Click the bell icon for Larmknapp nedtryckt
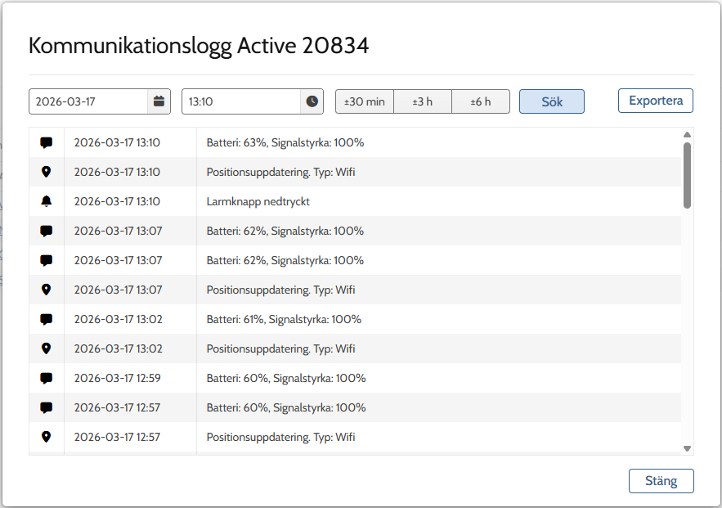The width and height of the screenshot is (722, 508). click(x=46, y=201)
